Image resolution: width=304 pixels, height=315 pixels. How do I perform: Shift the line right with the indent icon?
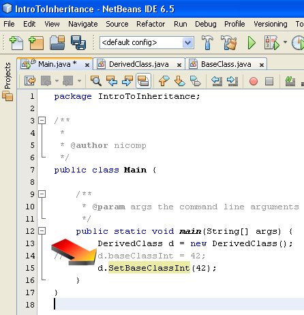(232, 80)
